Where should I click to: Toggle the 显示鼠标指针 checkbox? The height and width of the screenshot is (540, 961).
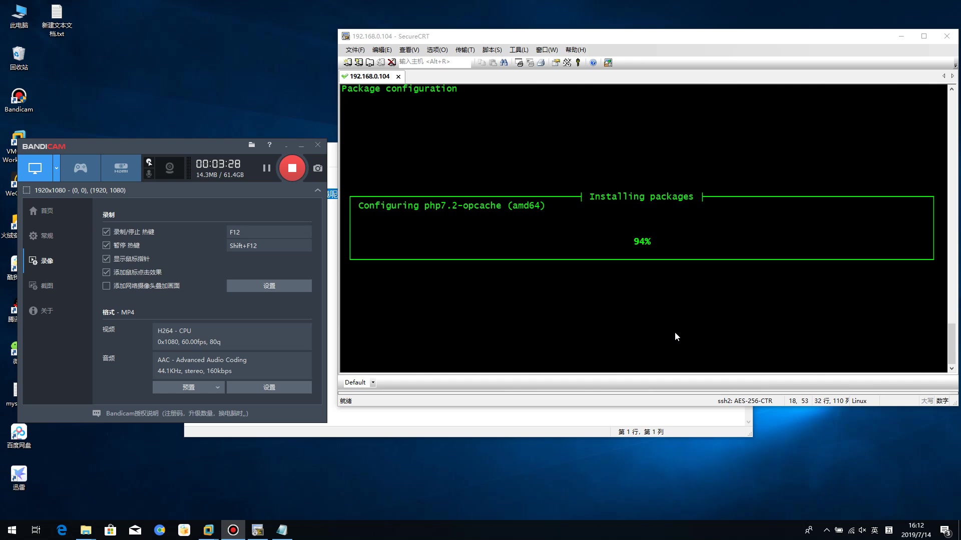tap(106, 258)
